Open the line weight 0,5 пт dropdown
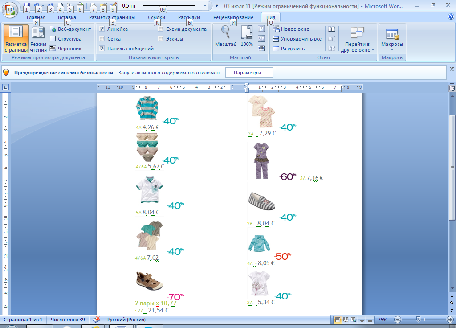 tap(205, 6)
